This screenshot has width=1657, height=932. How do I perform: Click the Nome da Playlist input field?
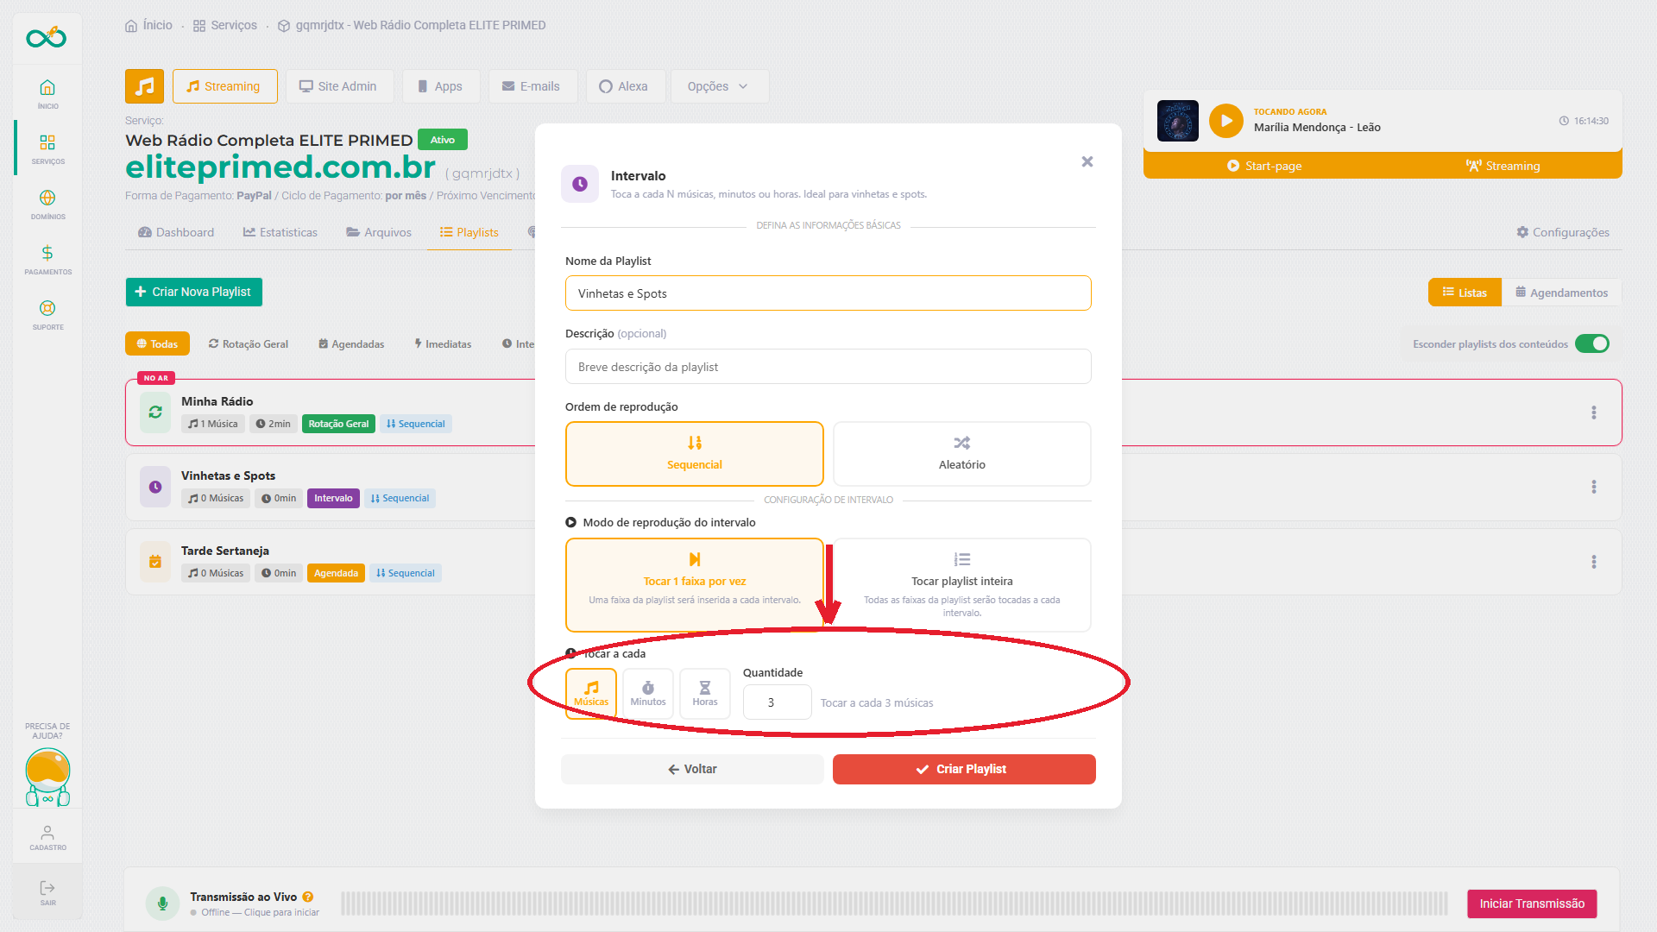[x=828, y=293]
